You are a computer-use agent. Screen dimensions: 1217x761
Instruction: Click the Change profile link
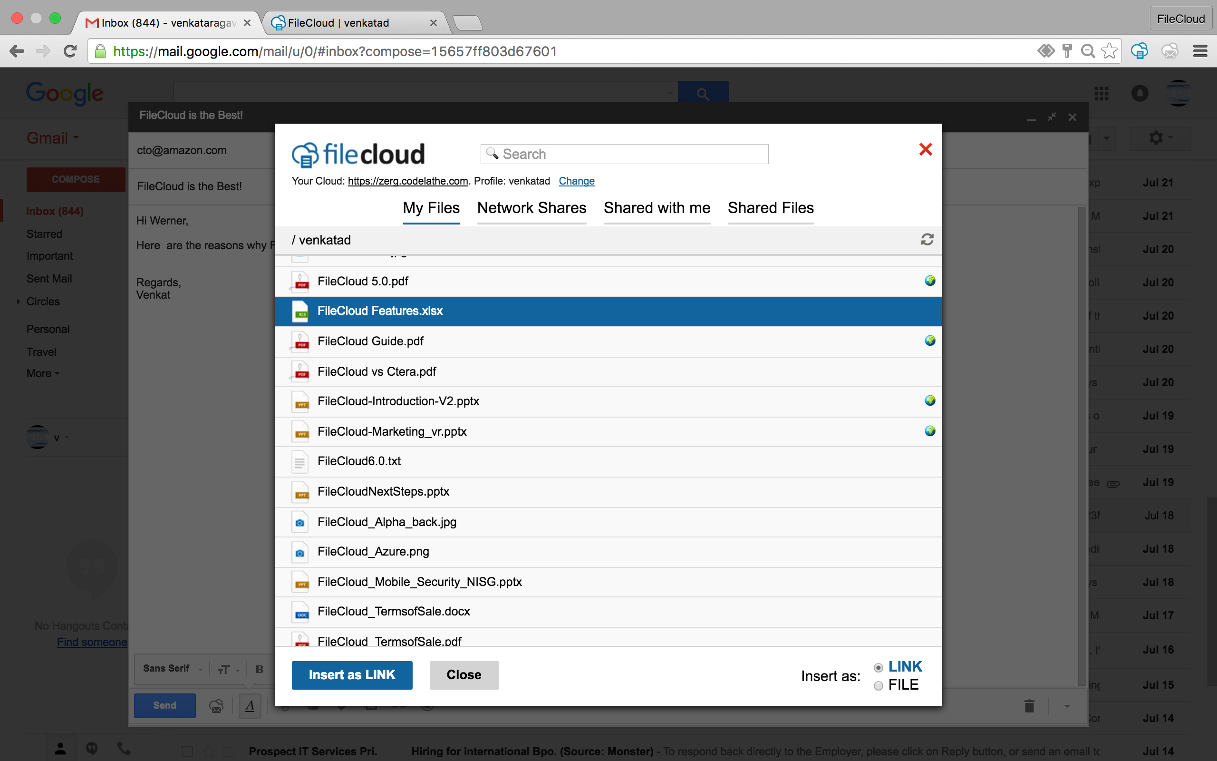[576, 181]
